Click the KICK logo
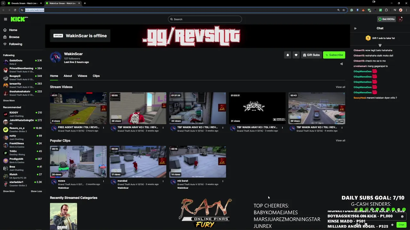The height and width of the screenshot is (230, 410). tap(19, 19)
